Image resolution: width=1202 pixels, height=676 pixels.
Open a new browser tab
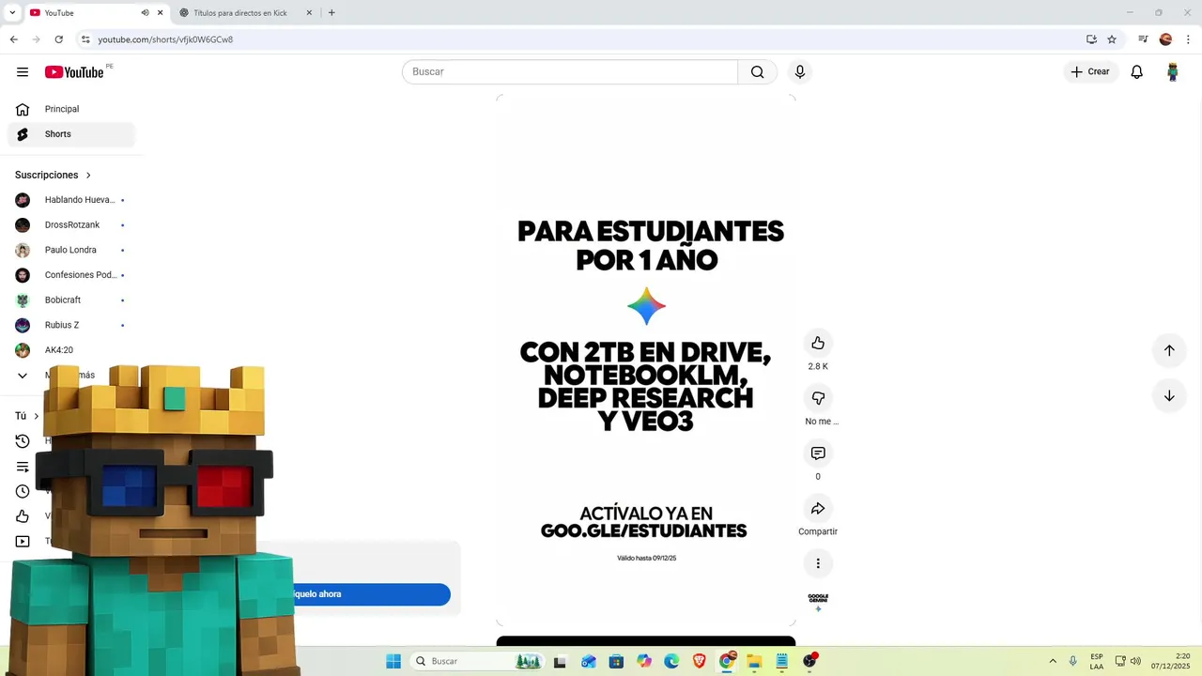[x=331, y=13]
